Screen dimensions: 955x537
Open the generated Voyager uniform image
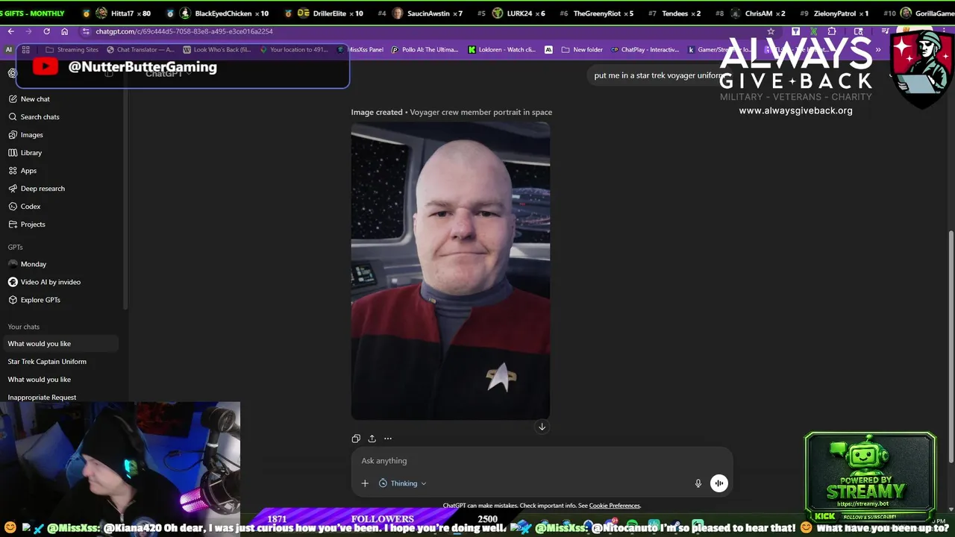point(451,271)
